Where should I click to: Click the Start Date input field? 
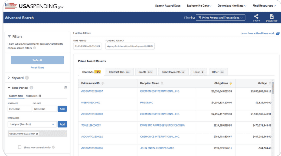tap(20, 109)
